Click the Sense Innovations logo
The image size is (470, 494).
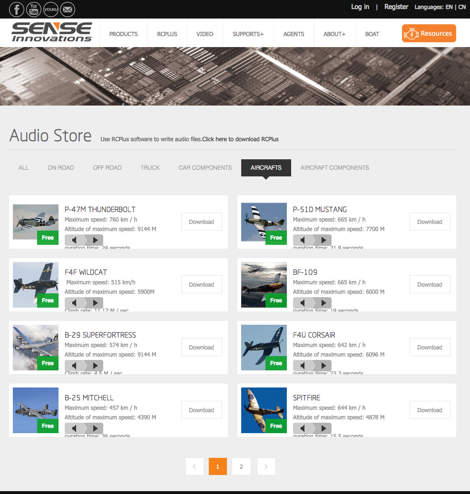(x=52, y=32)
